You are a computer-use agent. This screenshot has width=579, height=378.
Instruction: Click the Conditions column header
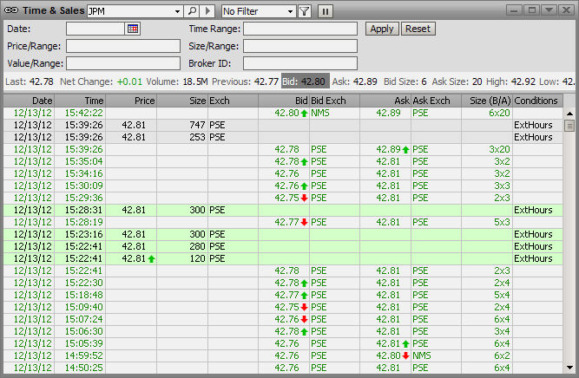click(538, 101)
